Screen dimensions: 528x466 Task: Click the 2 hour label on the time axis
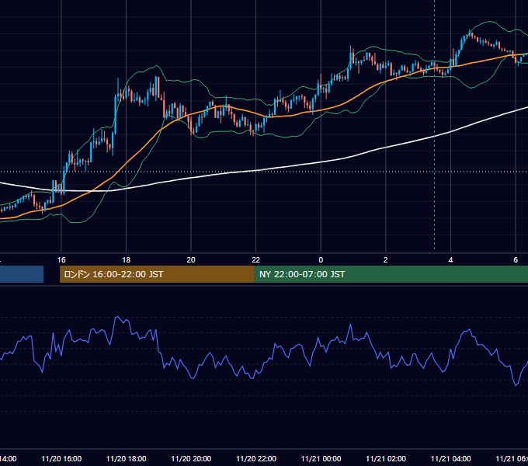click(x=386, y=260)
